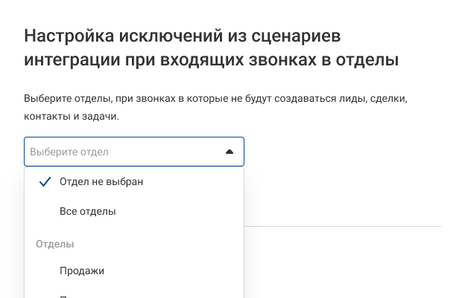465x298 pixels.
Task: Click empty space right of the select field
Action: pyautogui.click(x=343, y=152)
